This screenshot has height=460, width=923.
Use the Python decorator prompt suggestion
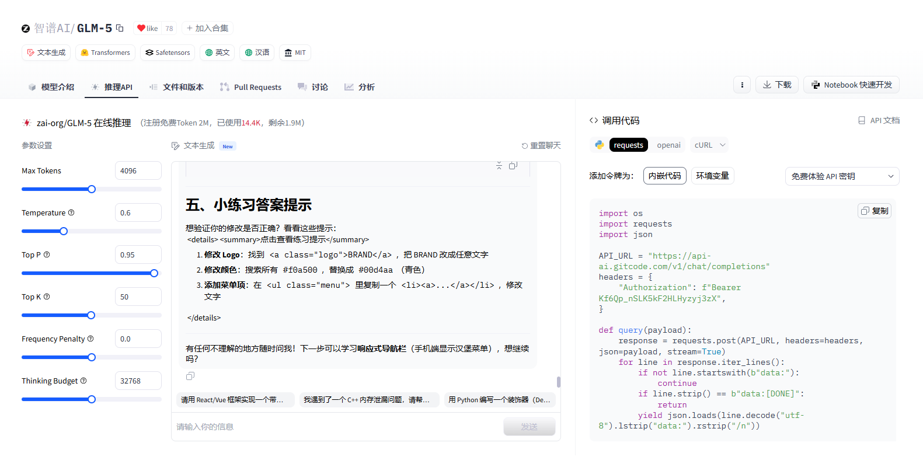[500, 400]
